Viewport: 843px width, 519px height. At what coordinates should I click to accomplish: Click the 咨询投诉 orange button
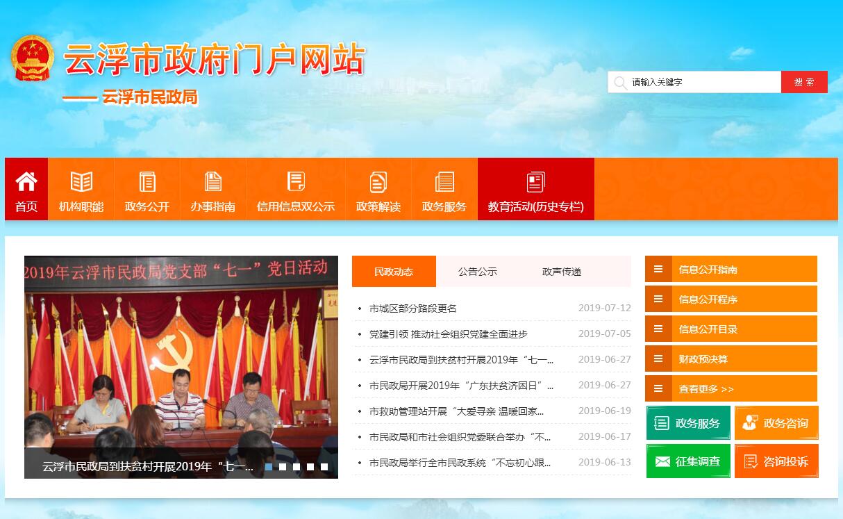[776, 461]
